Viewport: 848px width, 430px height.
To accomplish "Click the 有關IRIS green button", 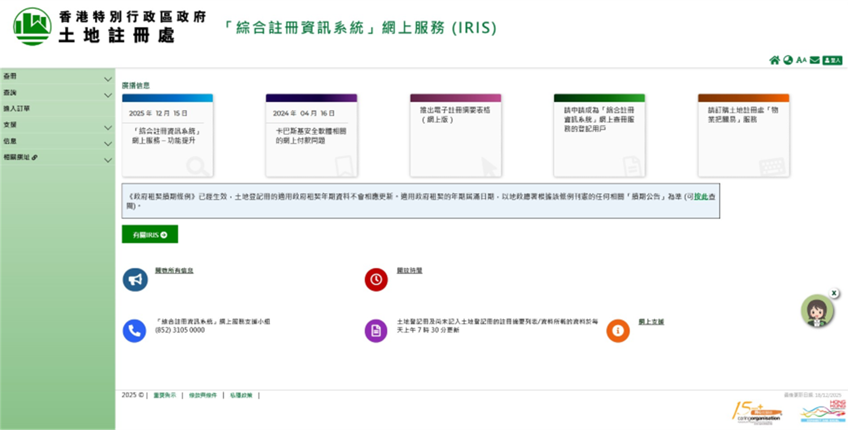I will [x=149, y=234].
